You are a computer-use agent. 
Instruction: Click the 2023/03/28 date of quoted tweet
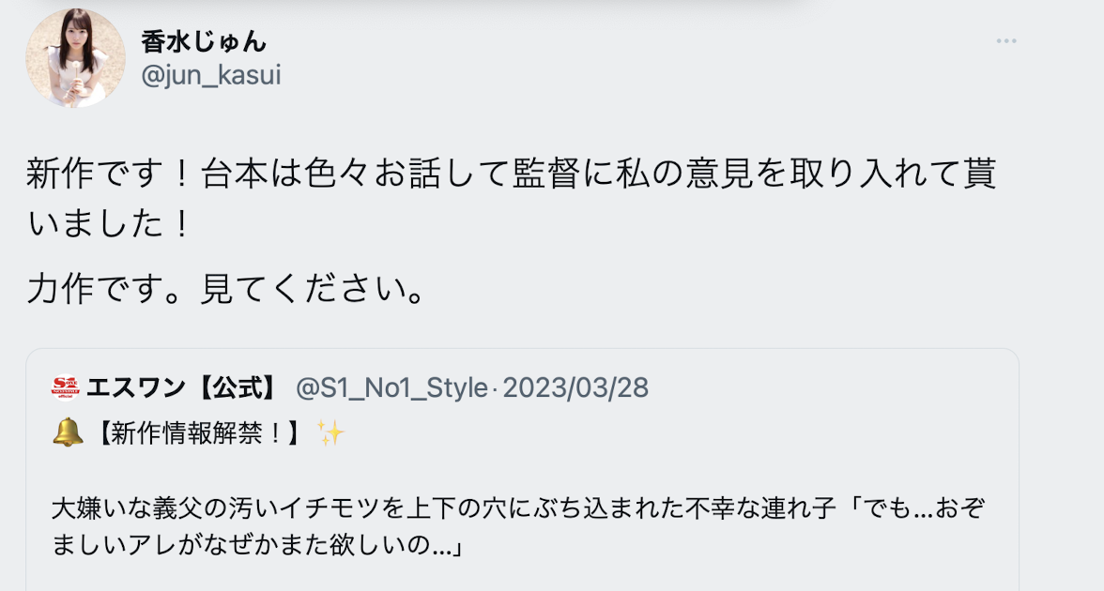click(575, 387)
